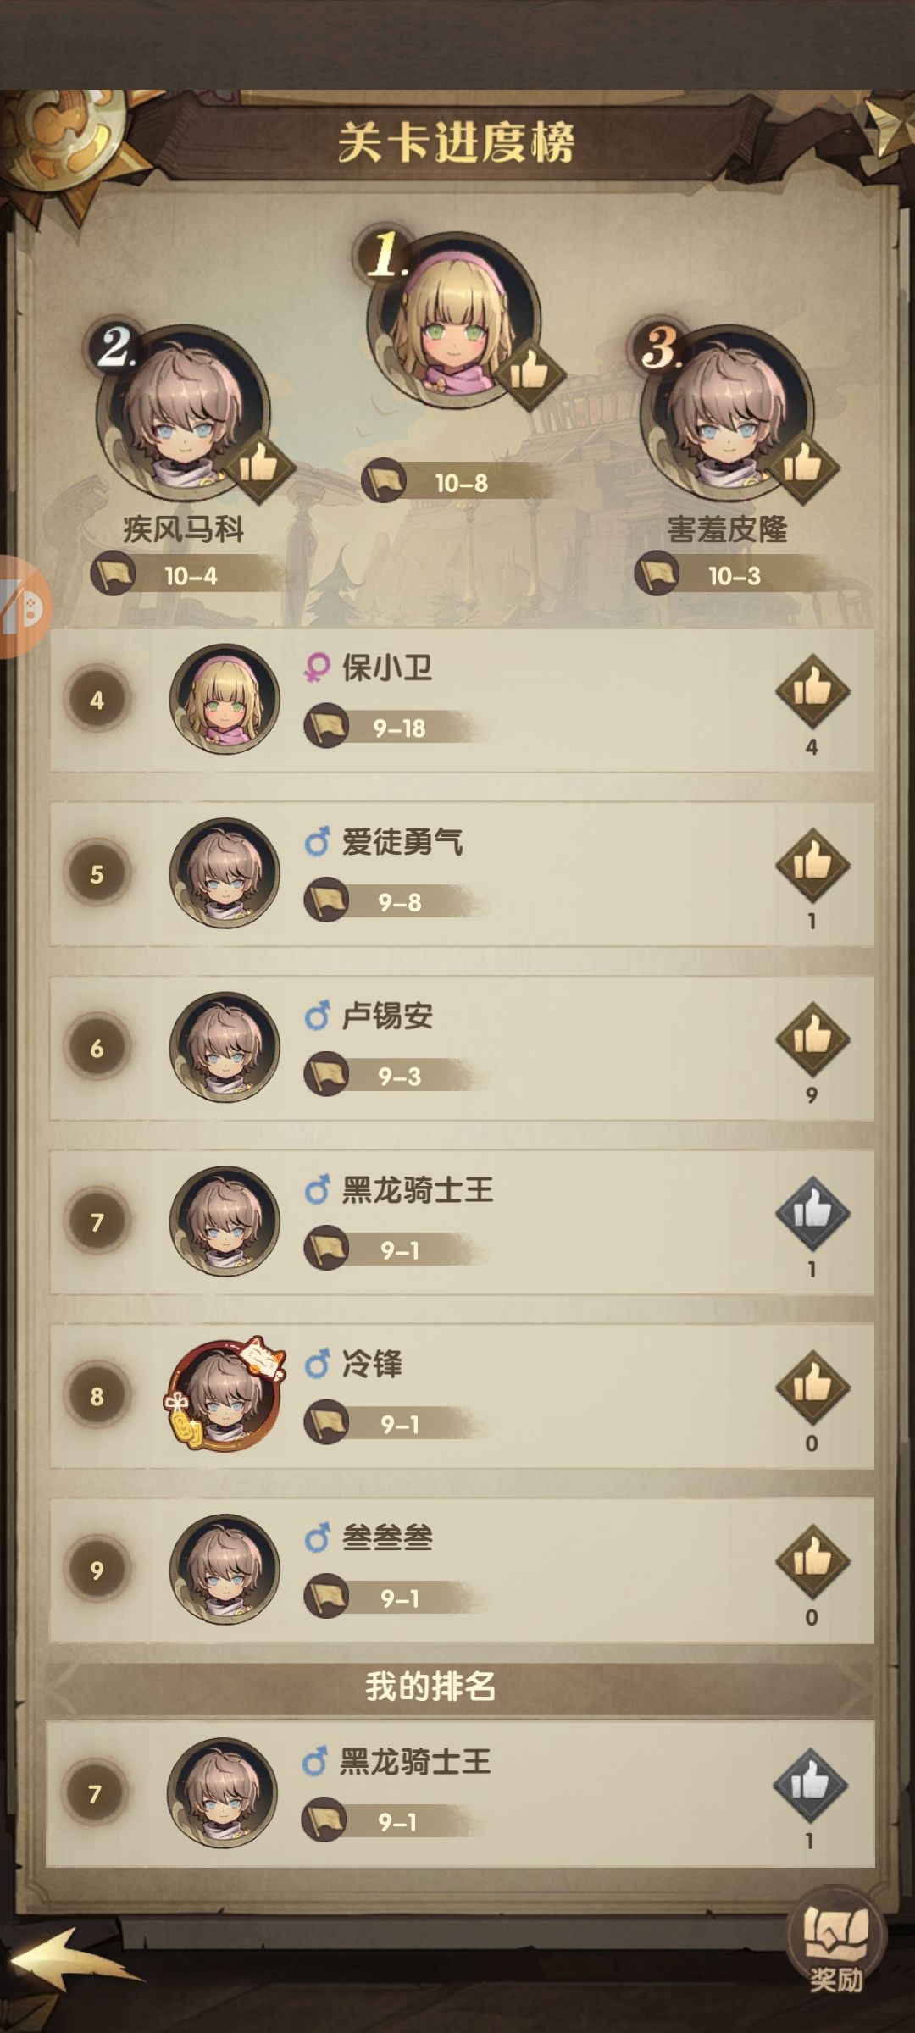Open the floating gamepad side widget

click(24, 607)
